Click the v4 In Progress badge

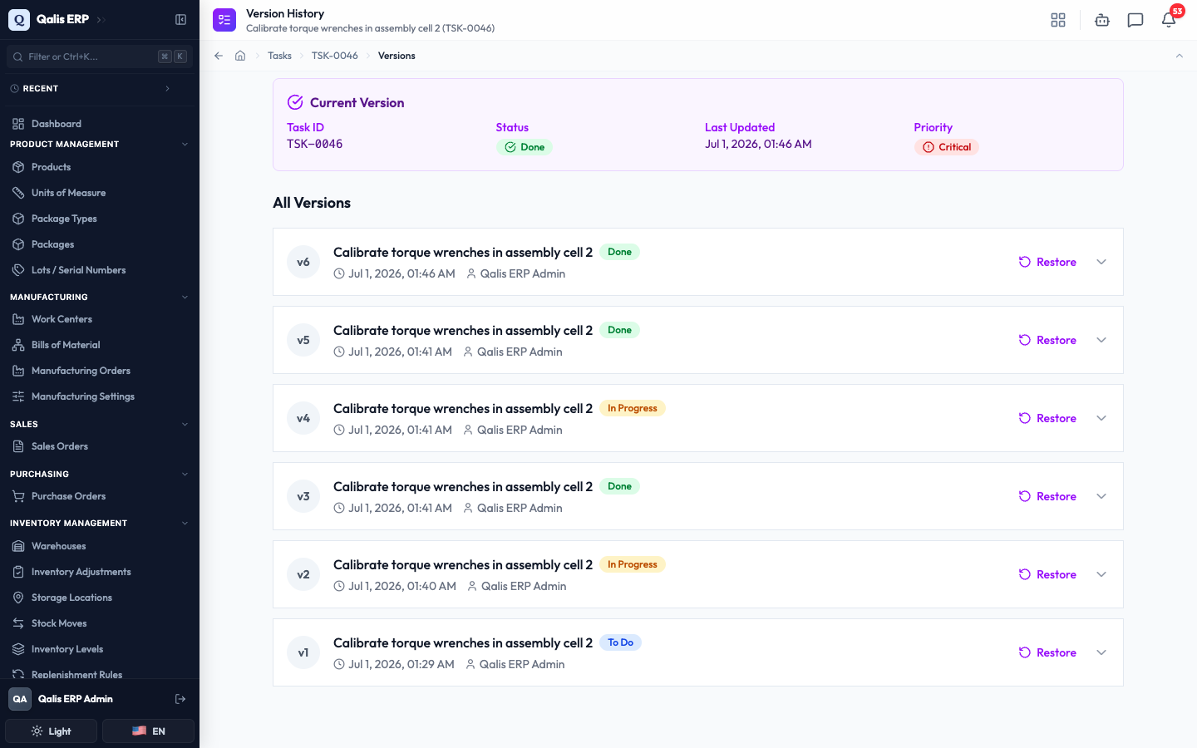pyautogui.click(x=633, y=408)
